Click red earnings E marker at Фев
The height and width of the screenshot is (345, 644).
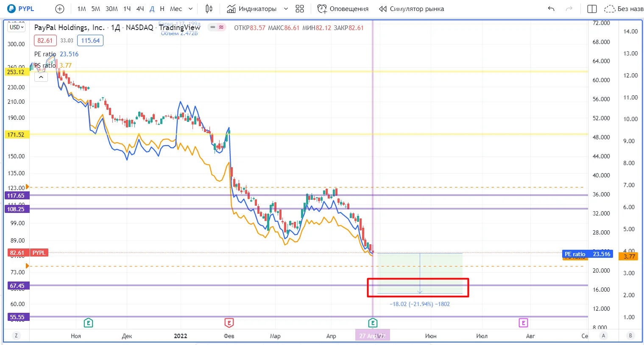[x=229, y=323]
